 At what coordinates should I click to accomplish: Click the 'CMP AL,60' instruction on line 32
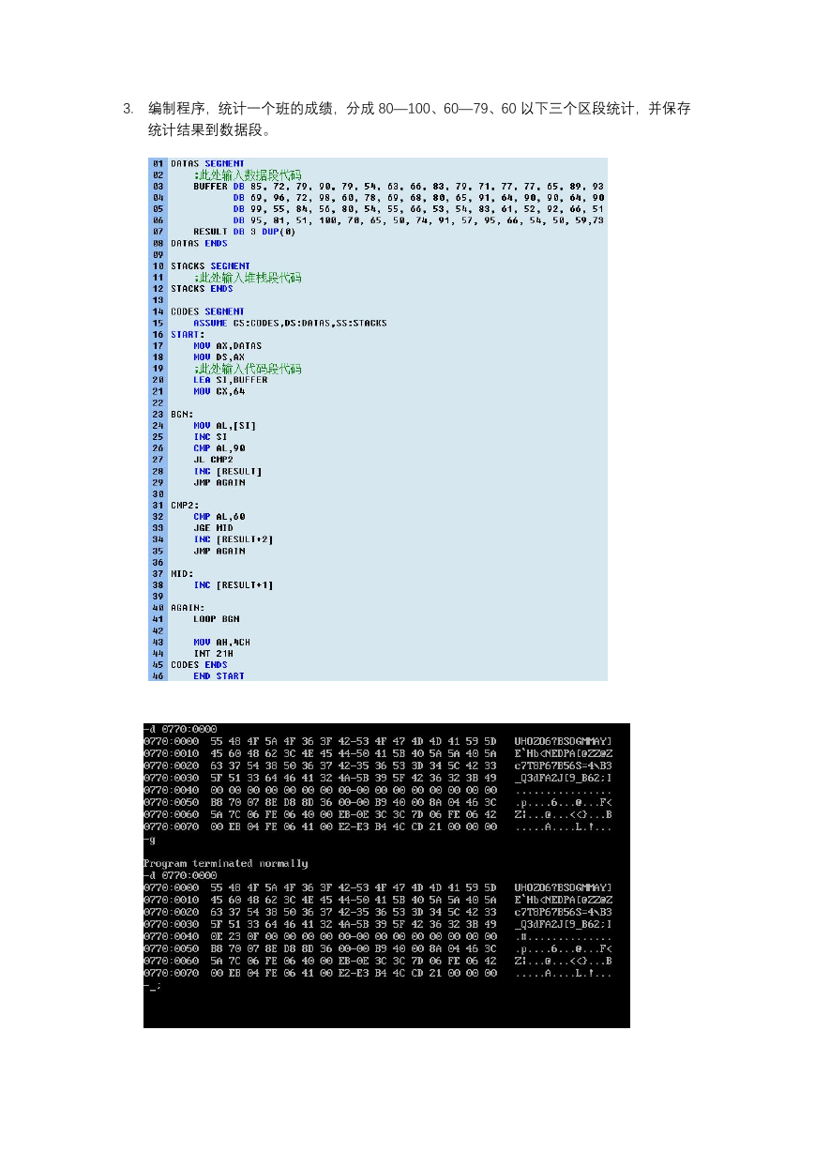pos(219,517)
